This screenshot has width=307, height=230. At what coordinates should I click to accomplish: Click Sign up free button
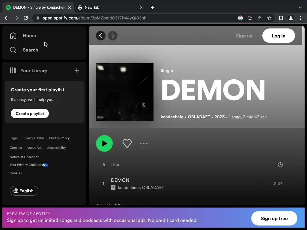tap(274, 218)
